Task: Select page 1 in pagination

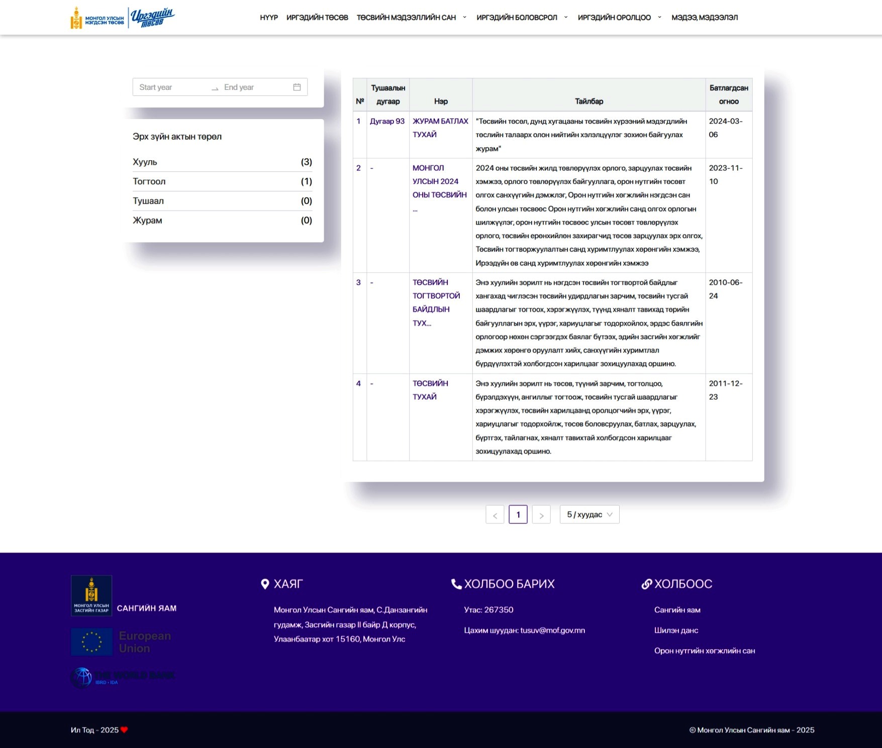Action: [x=518, y=515]
